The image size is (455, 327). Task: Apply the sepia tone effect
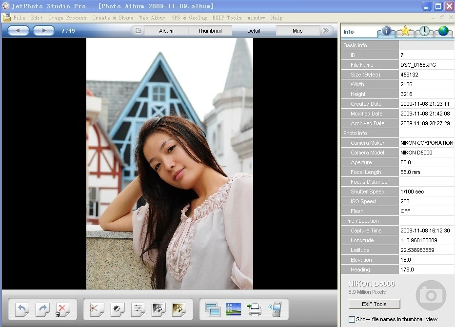[x=179, y=309]
